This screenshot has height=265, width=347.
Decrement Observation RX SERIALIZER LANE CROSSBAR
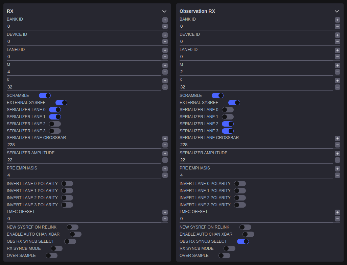pyautogui.click(x=337, y=145)
